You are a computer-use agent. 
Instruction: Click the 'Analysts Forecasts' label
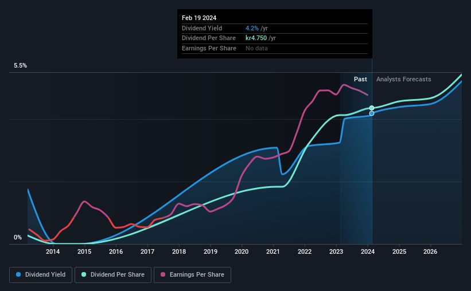(403, 79)
